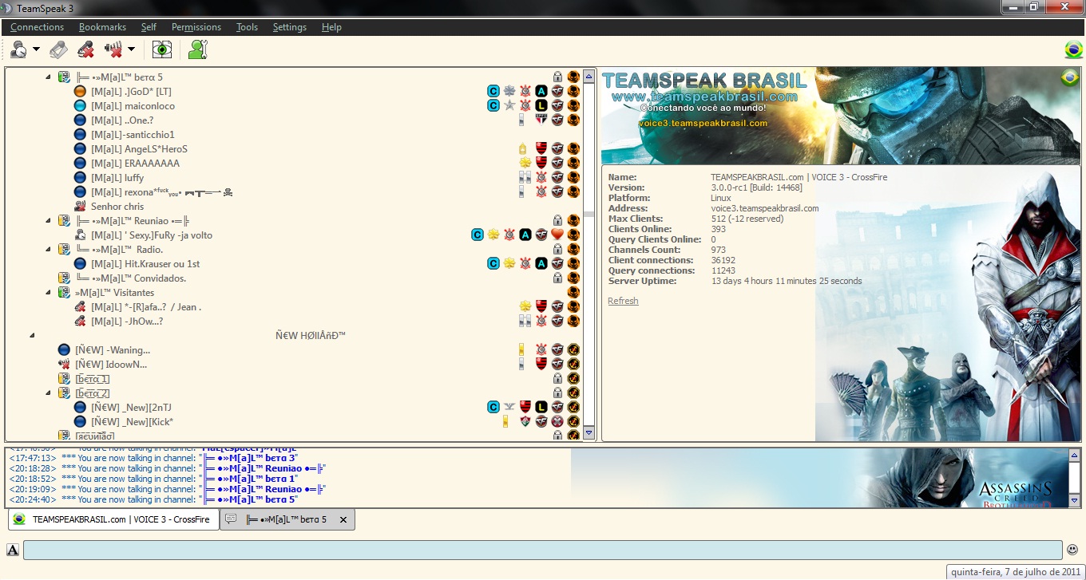Collapse the »M[a]L™ Visitantes channel
This screenshot has height=580, width=1086.
(x=48, y=293)
